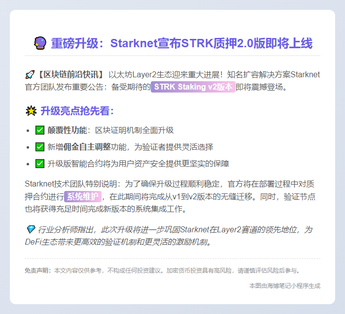
Task: Click the crystal ball emoji in the title
Action: (40, 43)
